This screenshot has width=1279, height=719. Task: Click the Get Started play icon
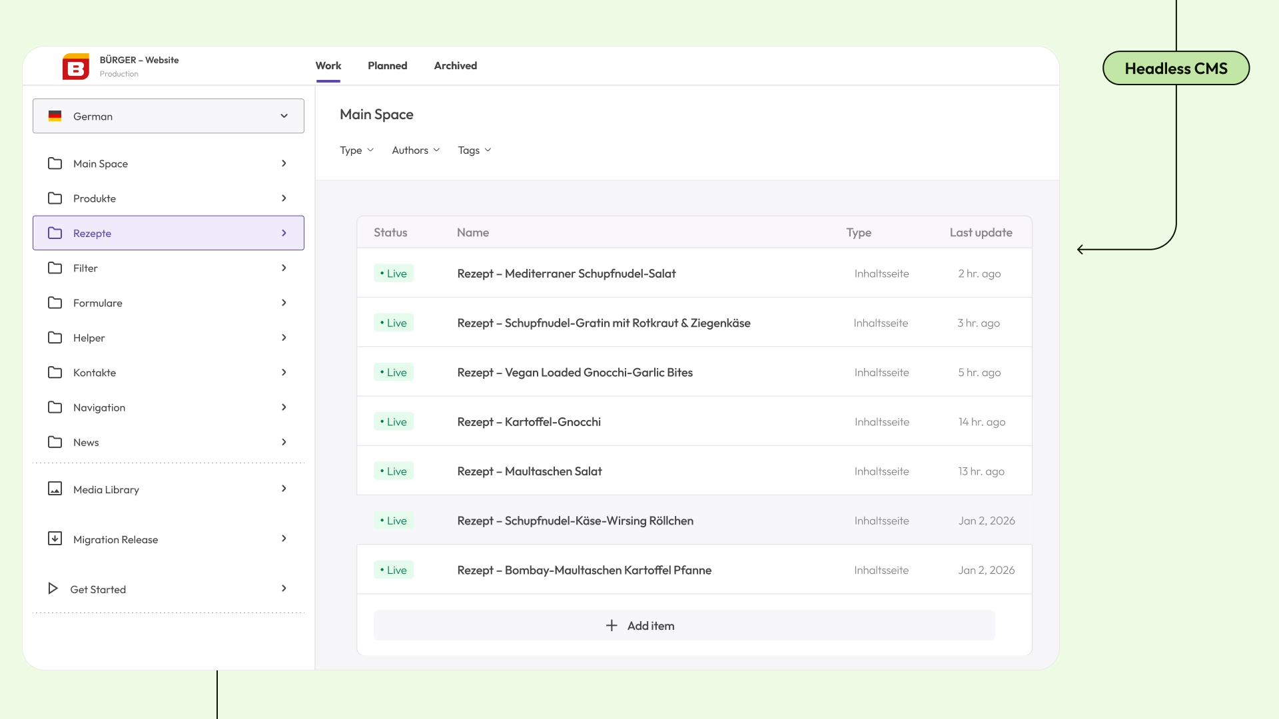click(x=53, y=589)
